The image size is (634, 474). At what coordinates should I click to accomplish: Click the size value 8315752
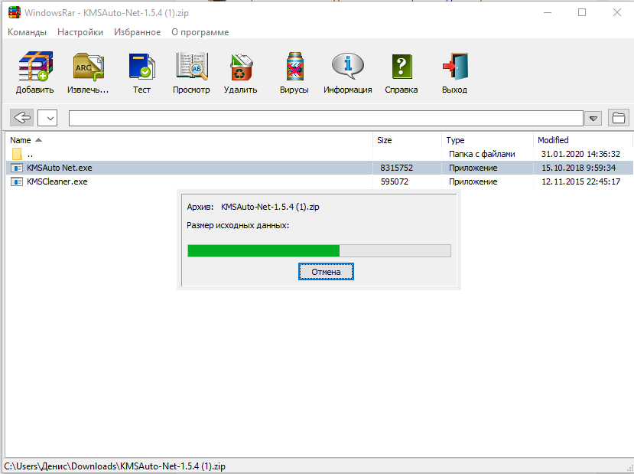pyautogui.click(x=397, y=168)
